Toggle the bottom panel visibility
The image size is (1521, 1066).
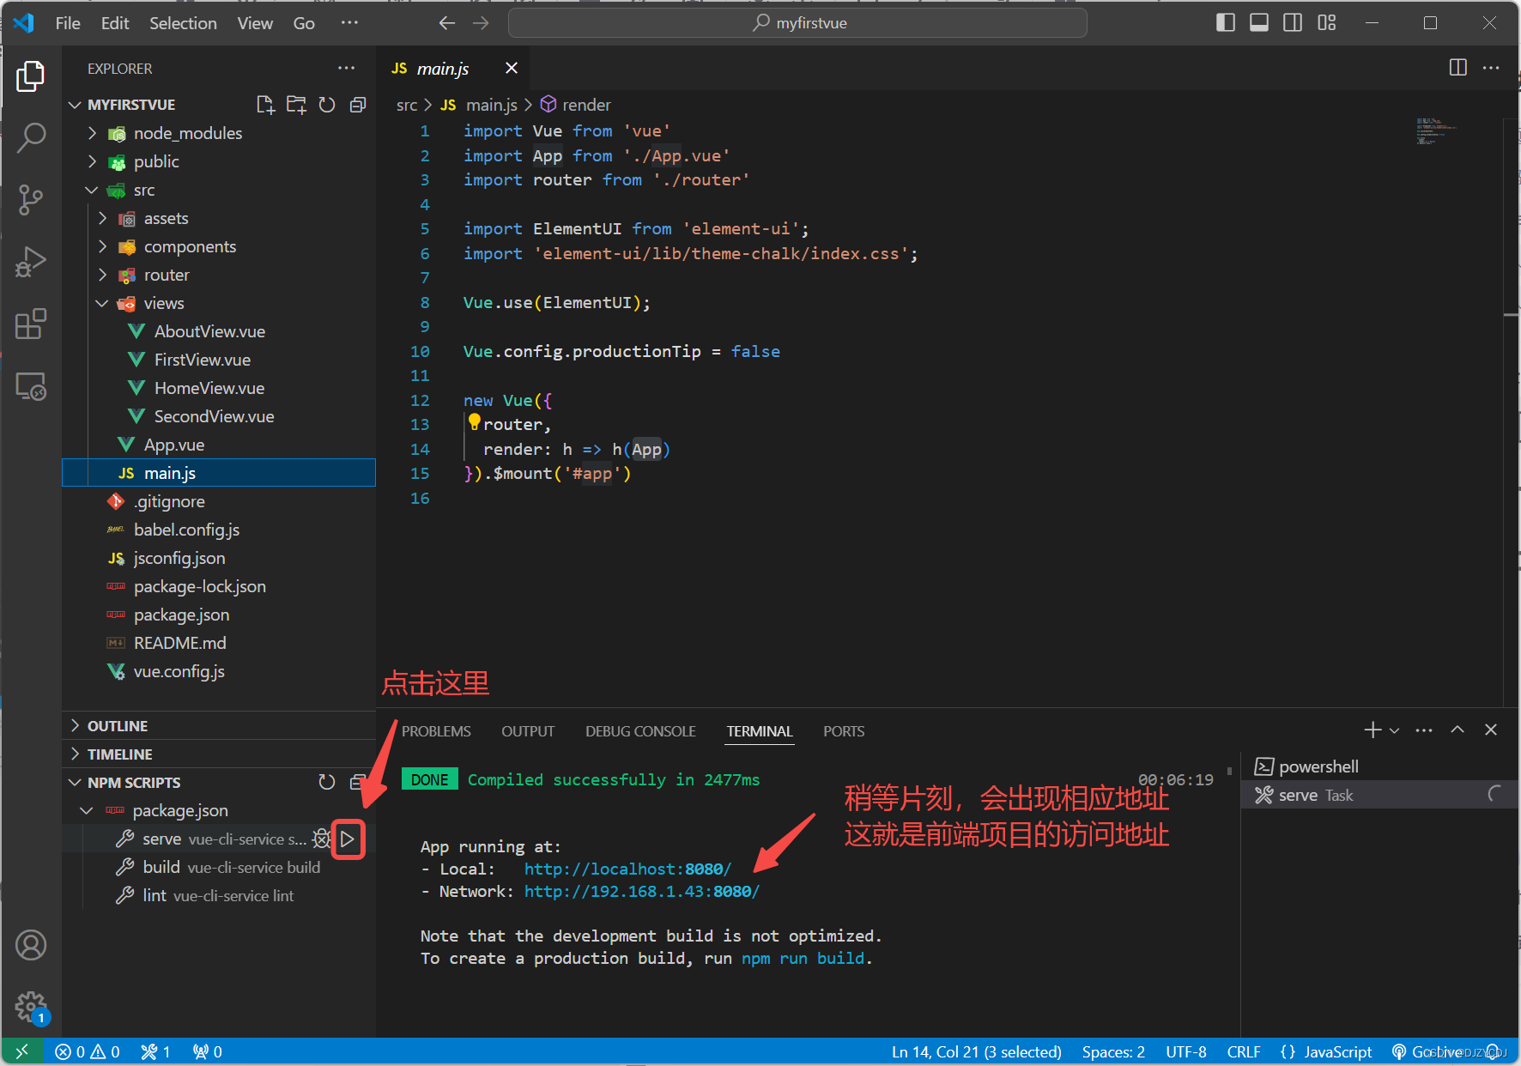(1259, 23)
